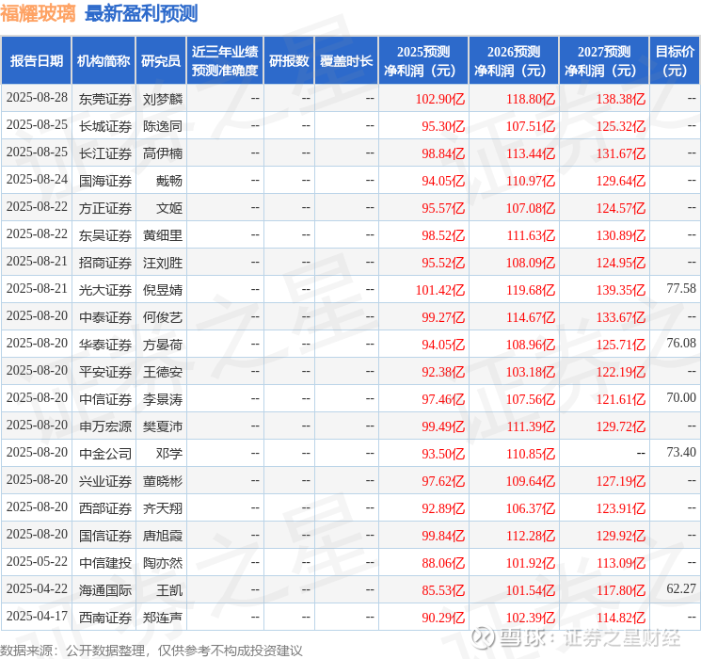Click the 73.40 target price
Viewport: 701px width, 659px height.
681,452
